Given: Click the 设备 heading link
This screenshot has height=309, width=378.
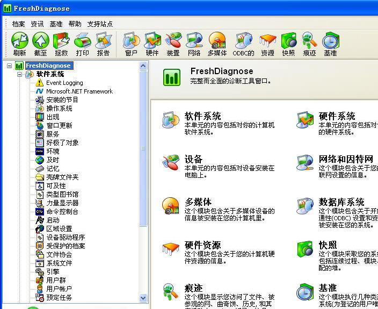Looking at the screenshot, I should tap(194, 159).
